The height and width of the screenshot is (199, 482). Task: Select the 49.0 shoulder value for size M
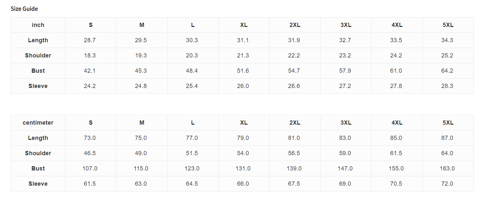coord(141,153)
